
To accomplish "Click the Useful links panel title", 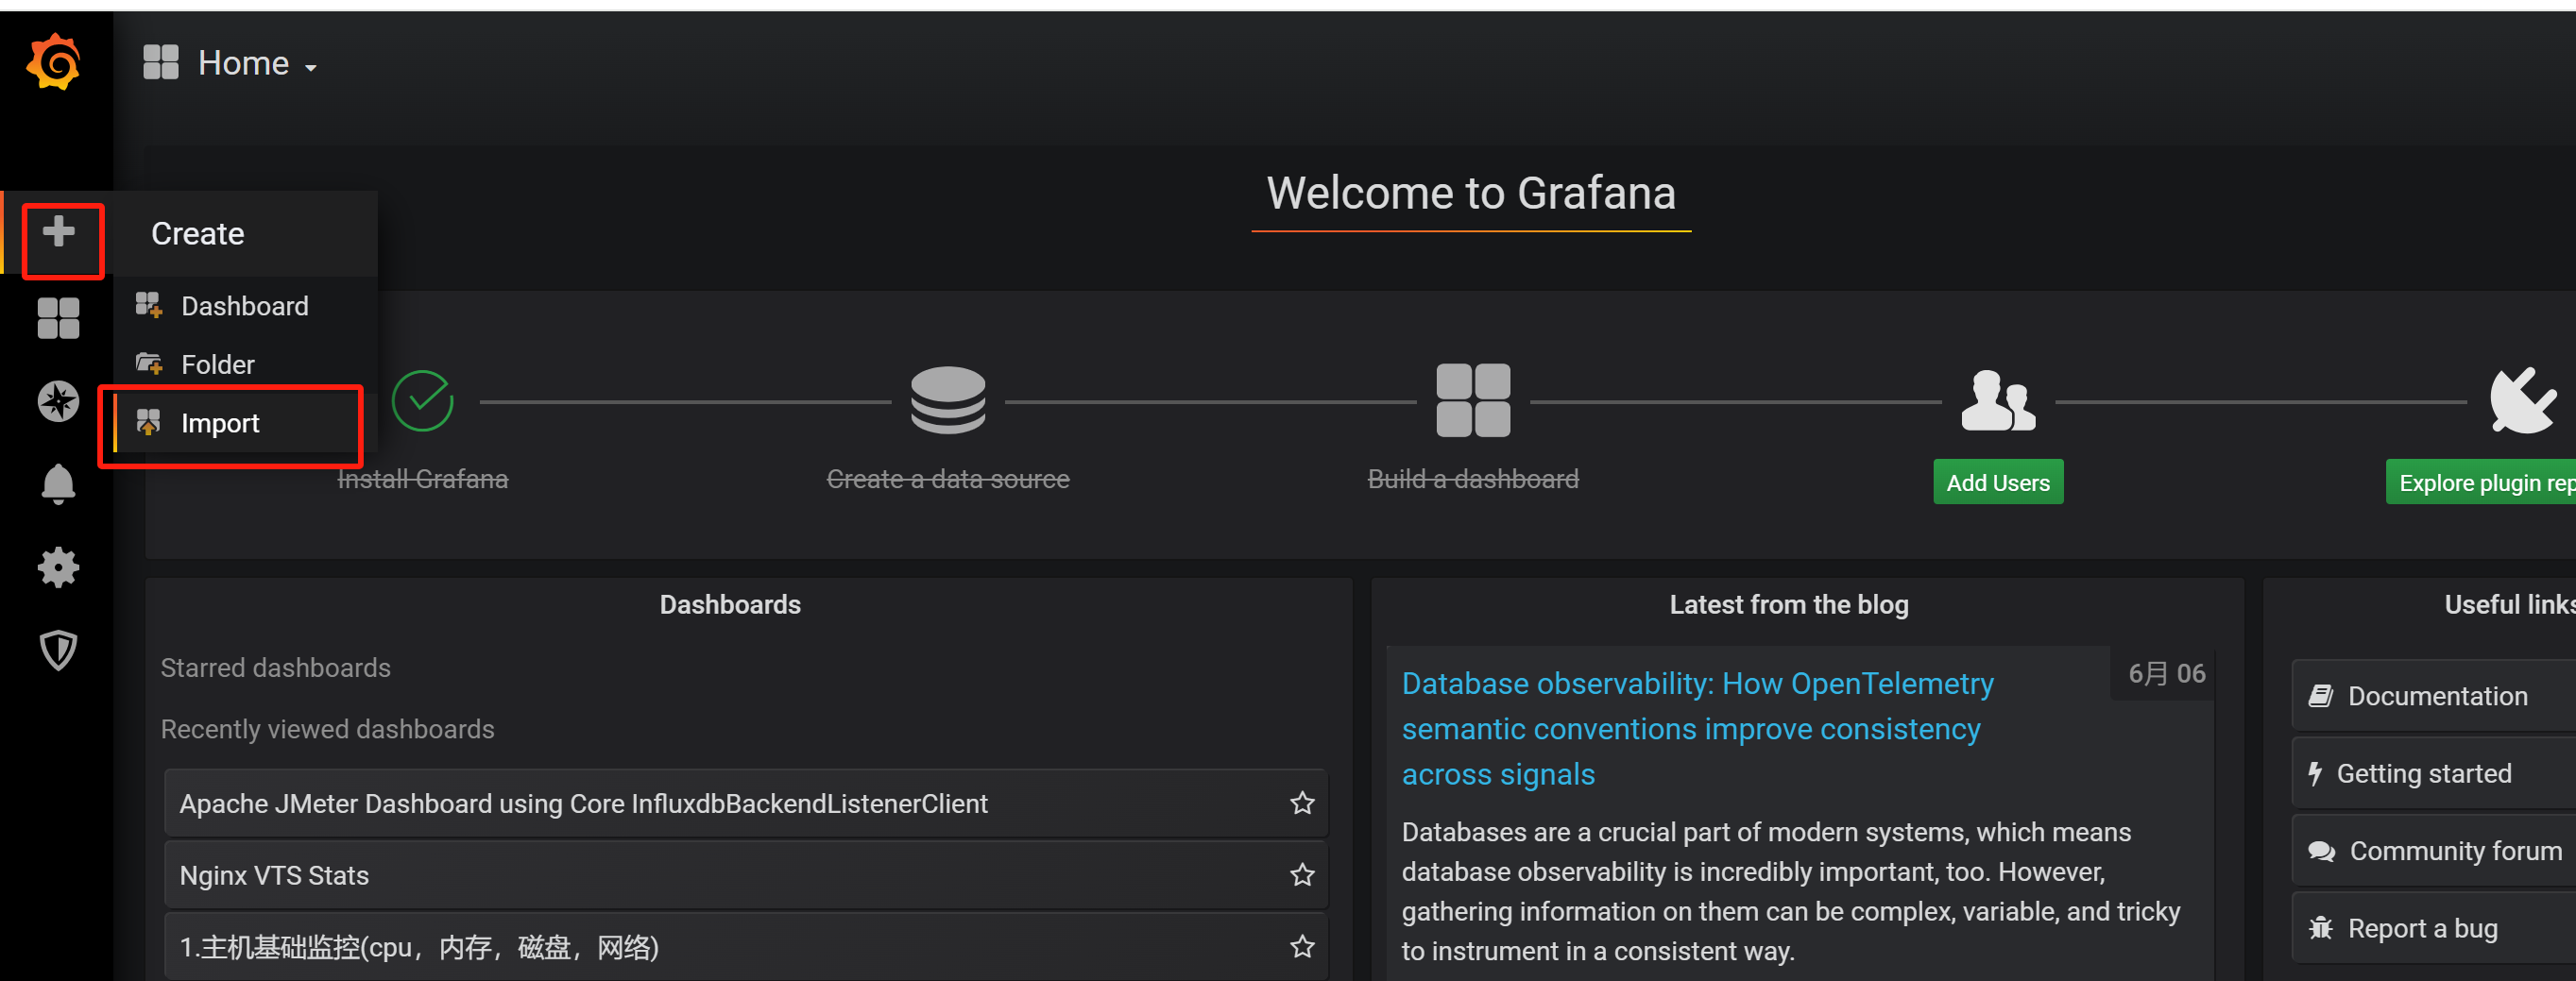I will 2510,605.
